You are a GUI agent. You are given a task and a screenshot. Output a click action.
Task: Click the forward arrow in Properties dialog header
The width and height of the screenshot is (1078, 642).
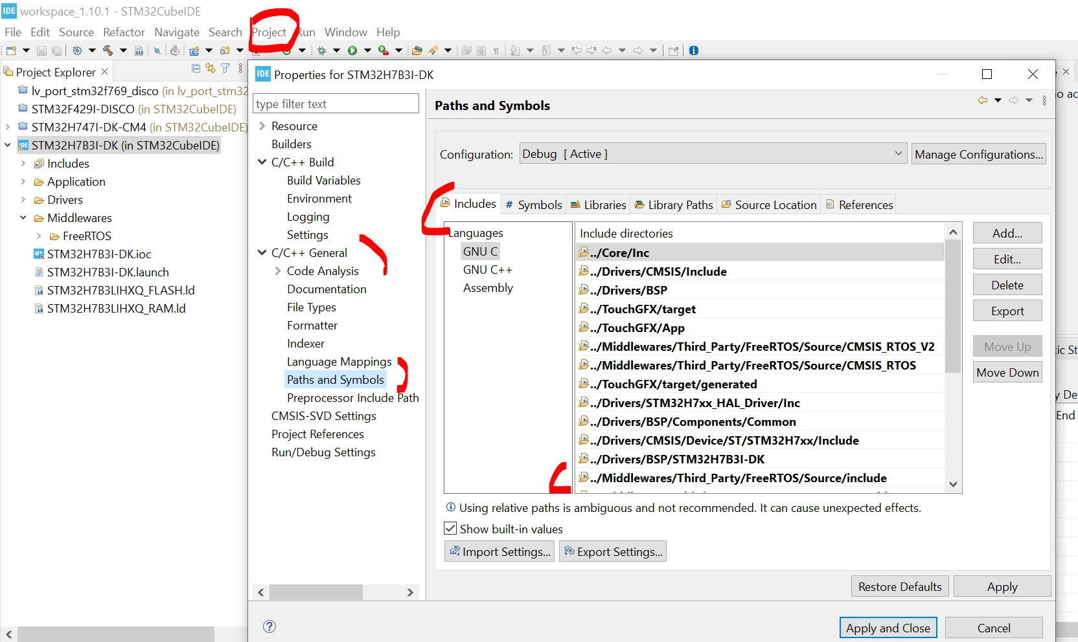[x=1014, y=100]
